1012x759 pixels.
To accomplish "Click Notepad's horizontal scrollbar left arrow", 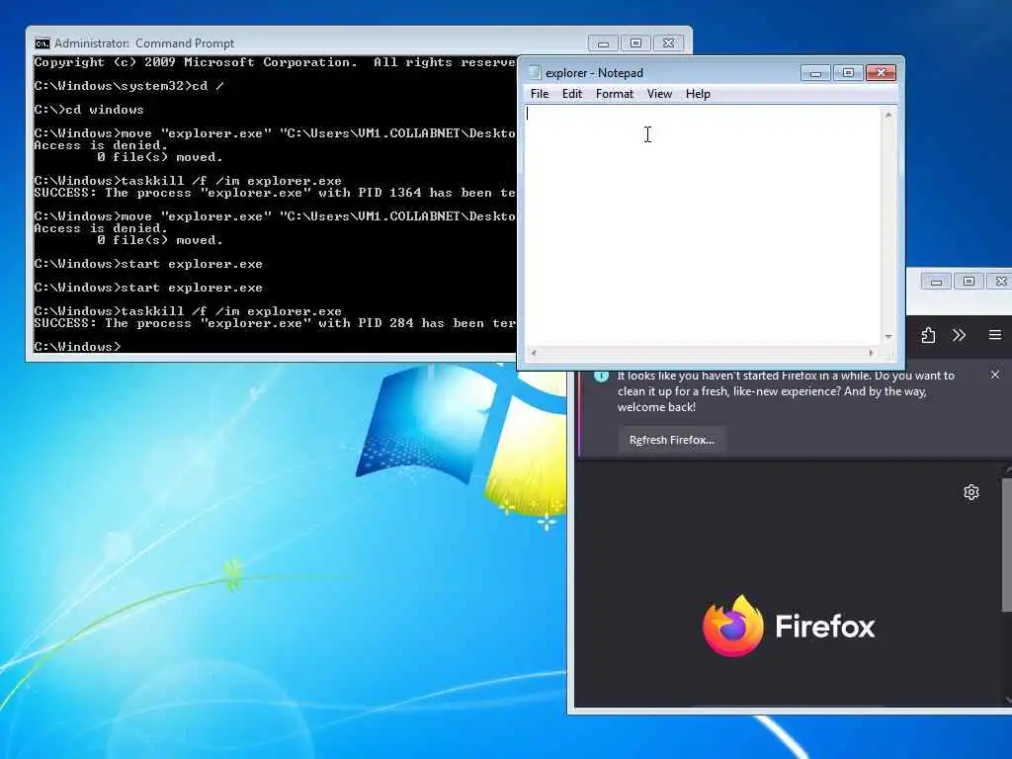I will (533, 353).
